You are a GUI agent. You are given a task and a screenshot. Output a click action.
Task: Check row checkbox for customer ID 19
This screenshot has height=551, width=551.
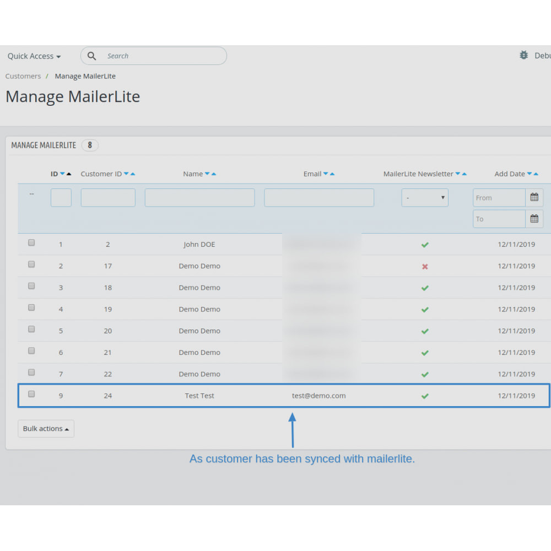click(31, 307)
